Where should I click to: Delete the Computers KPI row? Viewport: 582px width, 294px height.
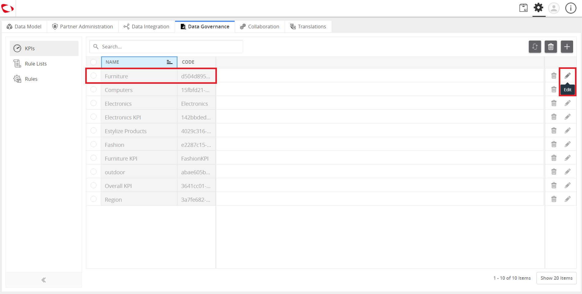tap(554, 89)
